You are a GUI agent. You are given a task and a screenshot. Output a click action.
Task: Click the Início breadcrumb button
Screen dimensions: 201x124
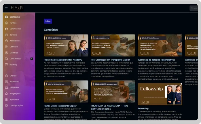(48, 21)
